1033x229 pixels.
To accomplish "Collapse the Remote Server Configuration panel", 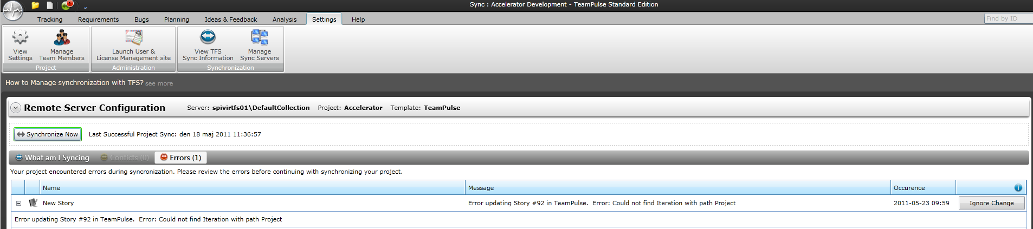I will tap(16, 108).
